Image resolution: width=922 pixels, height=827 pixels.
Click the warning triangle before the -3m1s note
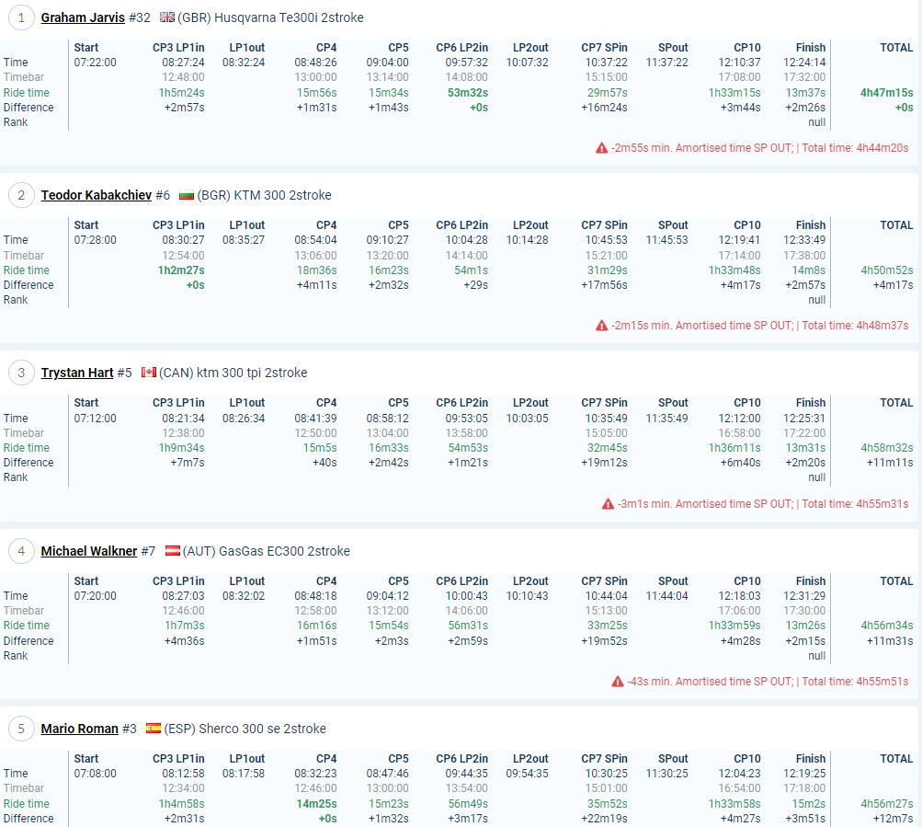point(608,504)
